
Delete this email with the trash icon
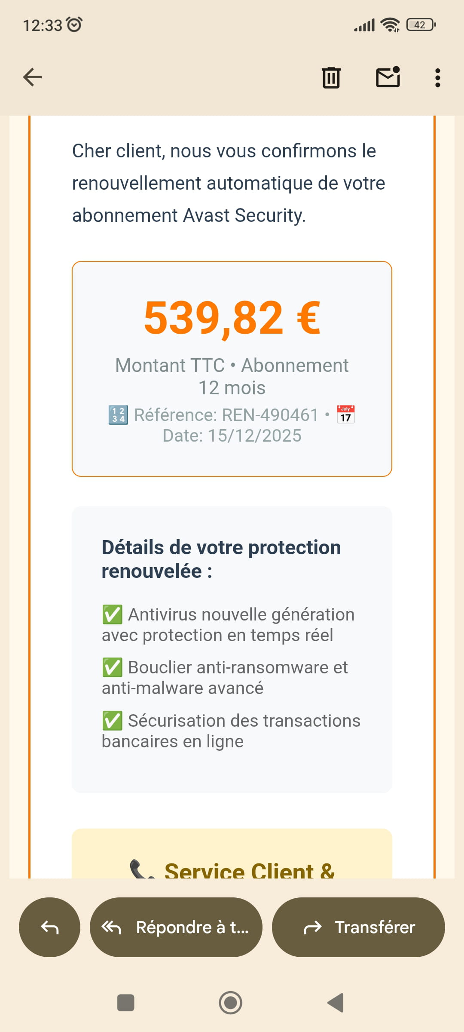click(x=331, y=78)
